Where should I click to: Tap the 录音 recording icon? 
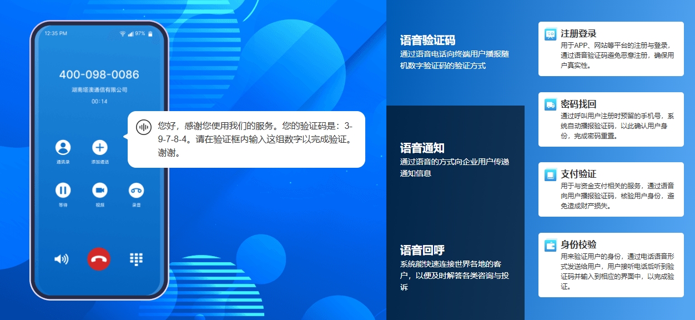coord(136,191)
